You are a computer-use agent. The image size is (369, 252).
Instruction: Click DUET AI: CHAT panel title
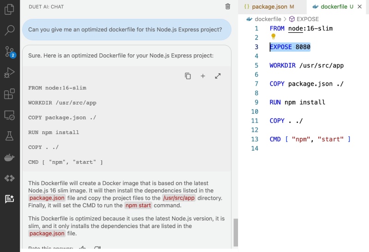pos(46,7)
